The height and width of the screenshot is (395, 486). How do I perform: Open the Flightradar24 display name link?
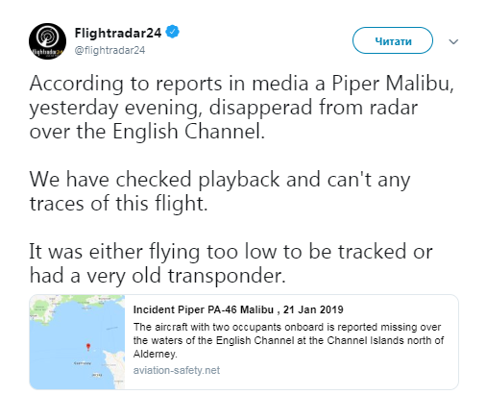pos(118,33)
